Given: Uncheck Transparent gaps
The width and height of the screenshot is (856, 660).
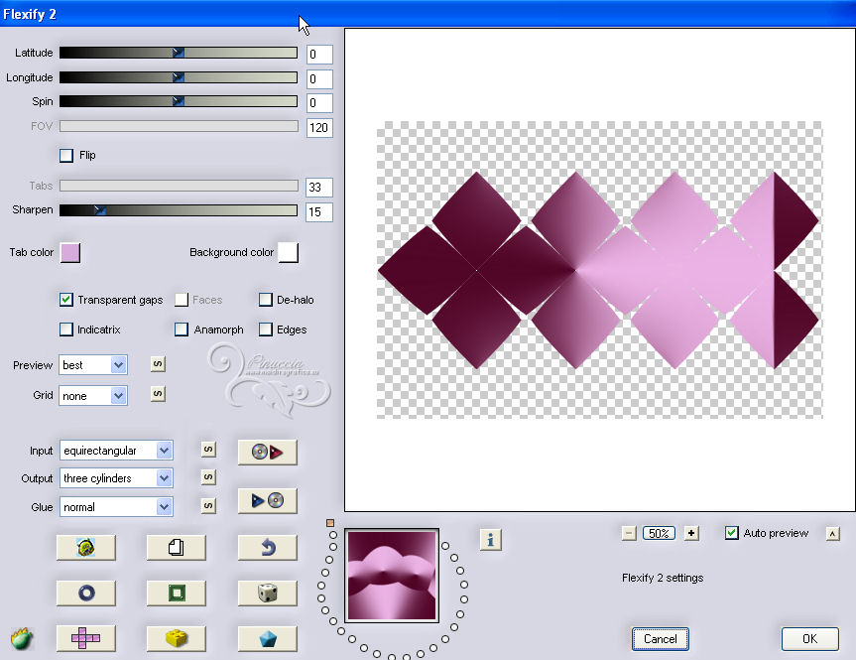Looking at the screenshot, I should tap(66, 300).
